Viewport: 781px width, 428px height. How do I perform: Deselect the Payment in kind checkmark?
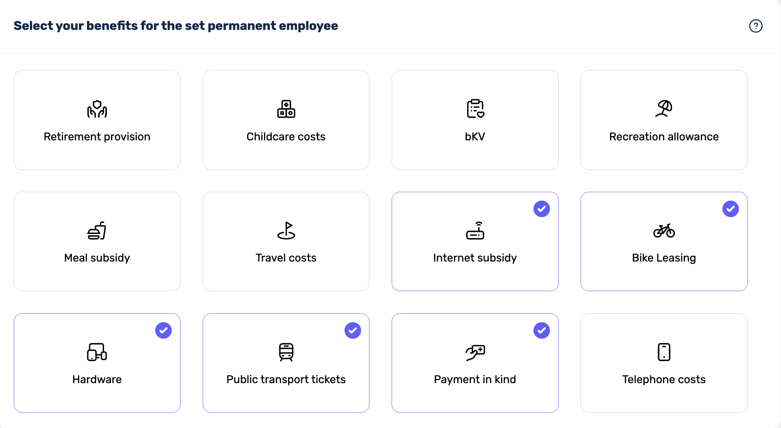tap(541, 331)
